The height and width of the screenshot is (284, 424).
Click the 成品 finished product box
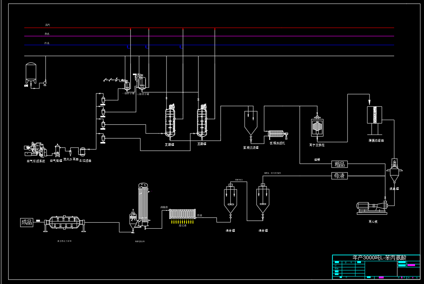pyautogui.click(x=26, y=222)
